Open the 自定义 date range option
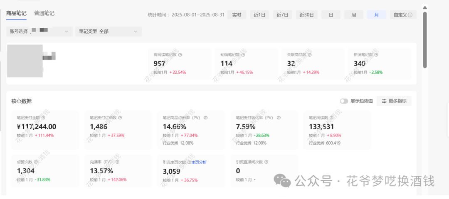 [403, 15]
